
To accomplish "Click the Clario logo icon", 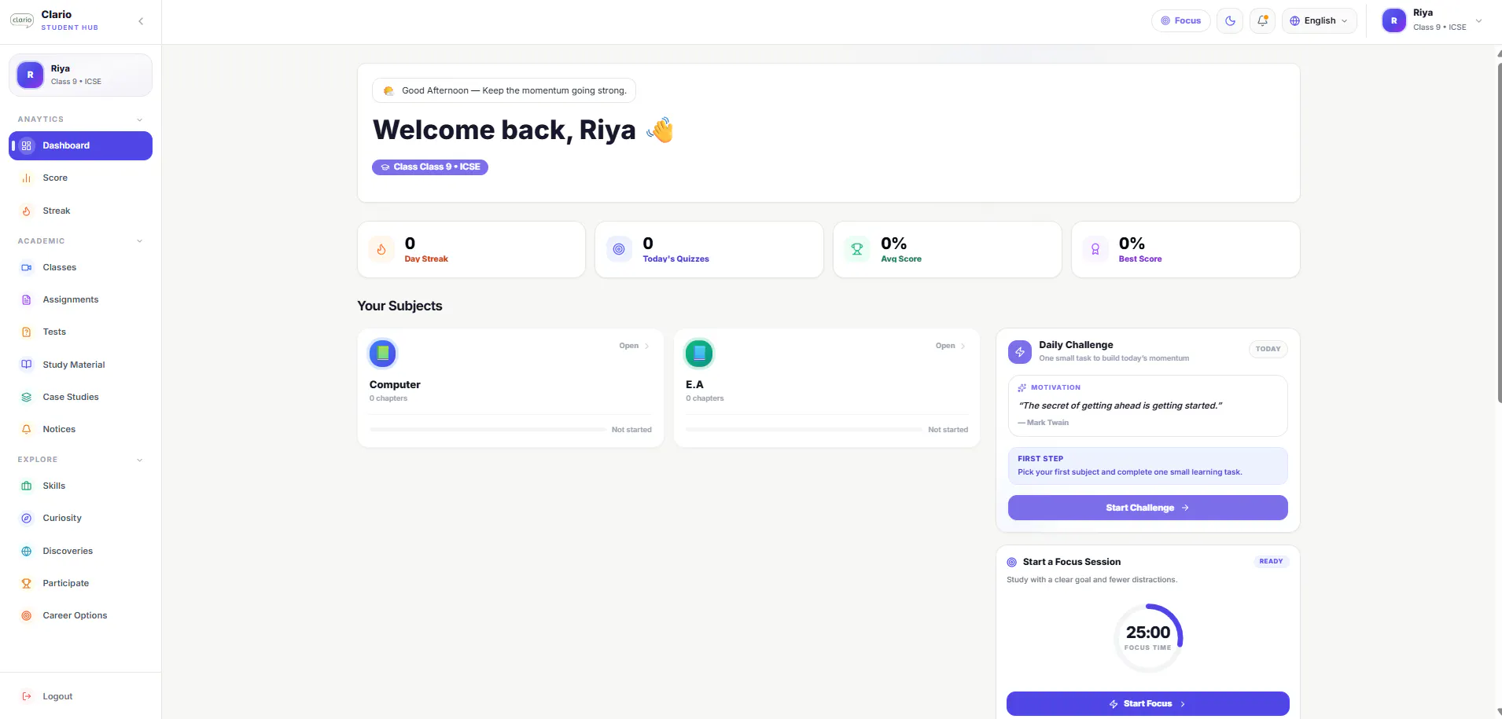I will pos(22,20).
